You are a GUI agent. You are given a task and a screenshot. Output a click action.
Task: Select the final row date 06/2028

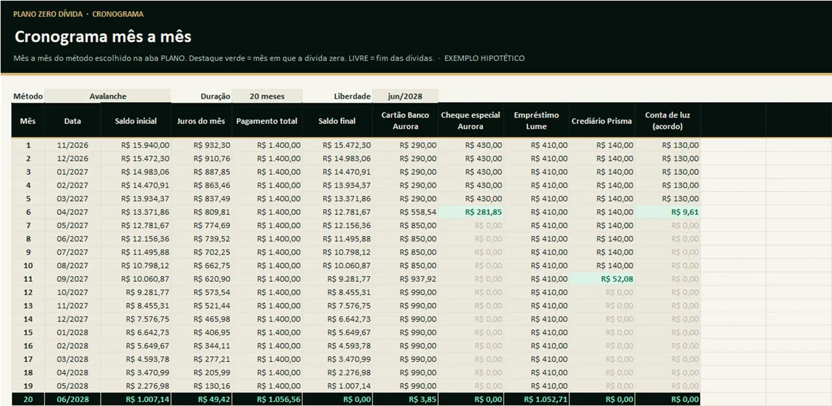[72, 400]
